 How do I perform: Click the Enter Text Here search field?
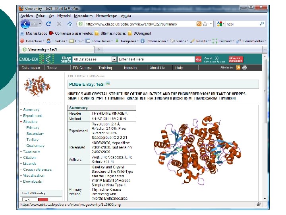156,59
